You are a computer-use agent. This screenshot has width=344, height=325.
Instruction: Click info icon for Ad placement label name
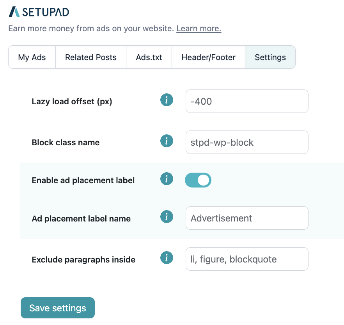click(167, 217)
